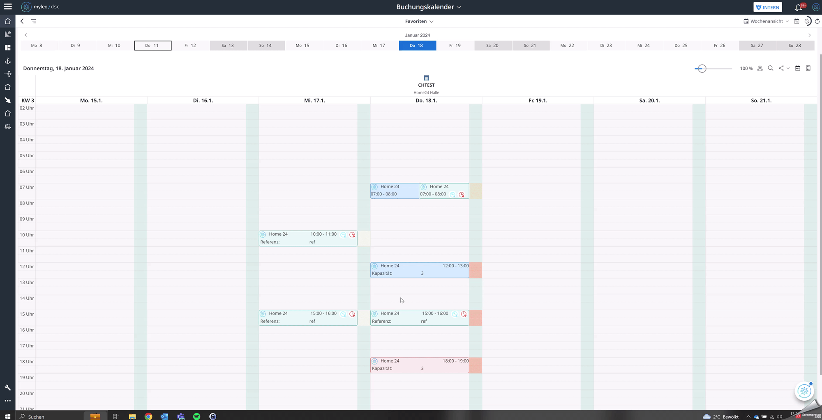Click the KW 3 week label
822x420 pixels.
tap(28, 101)
